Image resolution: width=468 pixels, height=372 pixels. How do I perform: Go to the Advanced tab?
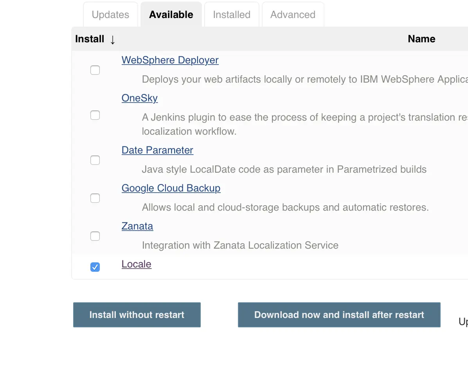(x=293, y=15)
